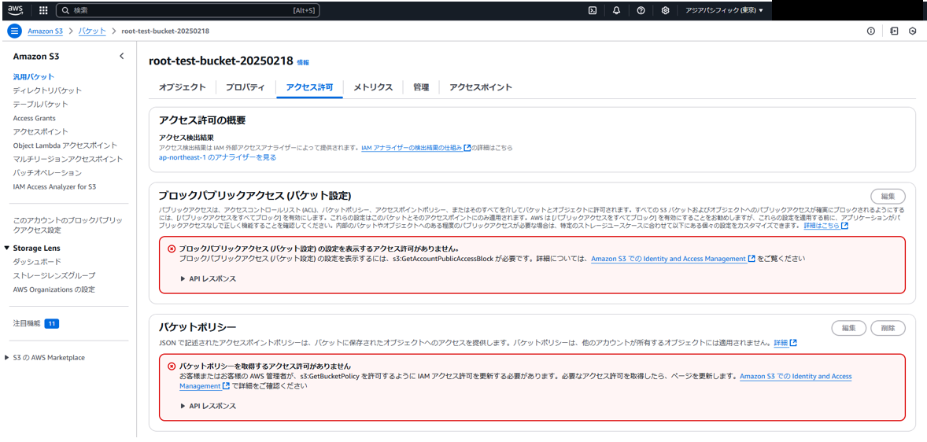The image size is (927, 442).
Task: Open Identity and Access Management link in first alert
Action: coord(673,259)
